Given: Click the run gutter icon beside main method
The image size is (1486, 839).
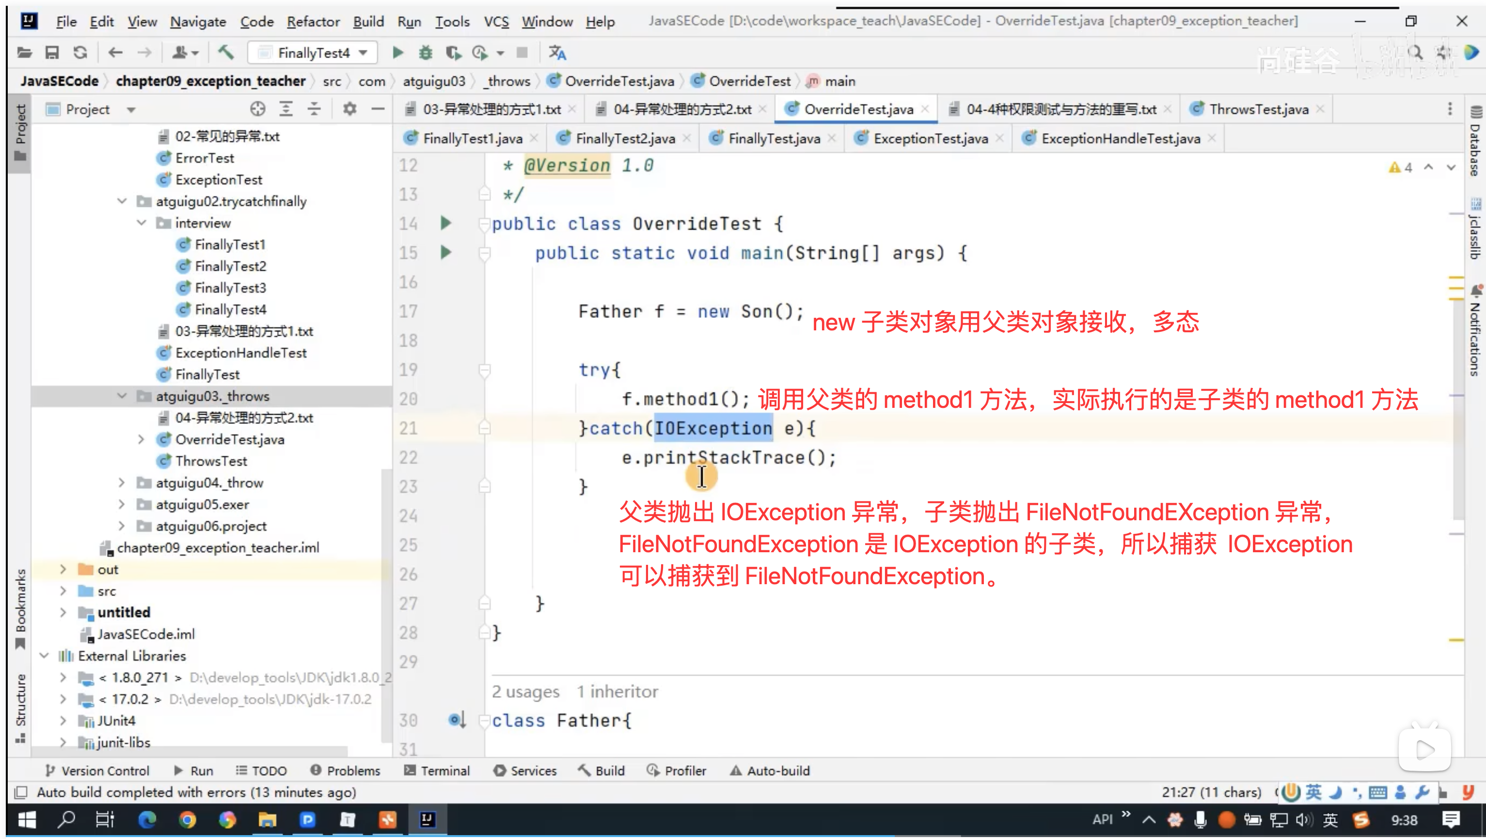Looking at the screenshot, I should pos(445,252).
